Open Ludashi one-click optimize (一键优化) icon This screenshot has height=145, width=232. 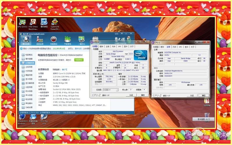(81, 40)
